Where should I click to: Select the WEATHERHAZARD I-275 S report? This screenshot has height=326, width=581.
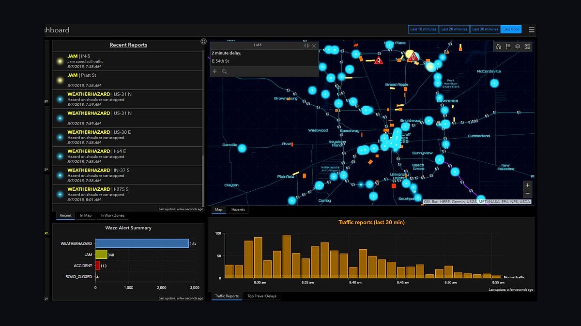click(128, 194)
